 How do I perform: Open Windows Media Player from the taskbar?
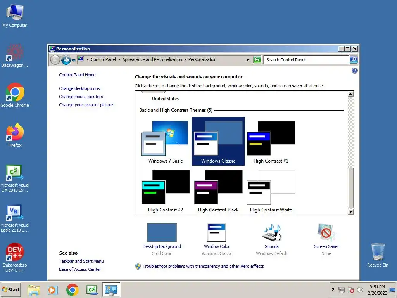(53, 290)
